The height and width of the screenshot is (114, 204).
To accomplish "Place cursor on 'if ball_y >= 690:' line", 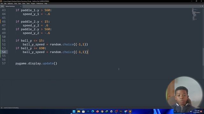I will click(31, 48).
